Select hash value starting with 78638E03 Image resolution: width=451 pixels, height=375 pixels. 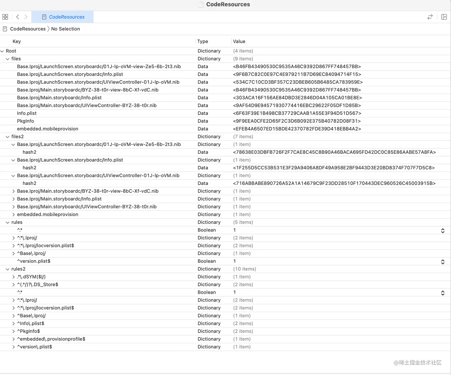(x=334, y=152)
